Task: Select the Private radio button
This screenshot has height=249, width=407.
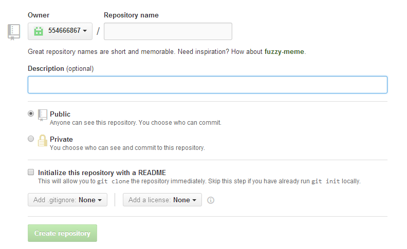Action: pyautogui.click(x=31, y=139)
